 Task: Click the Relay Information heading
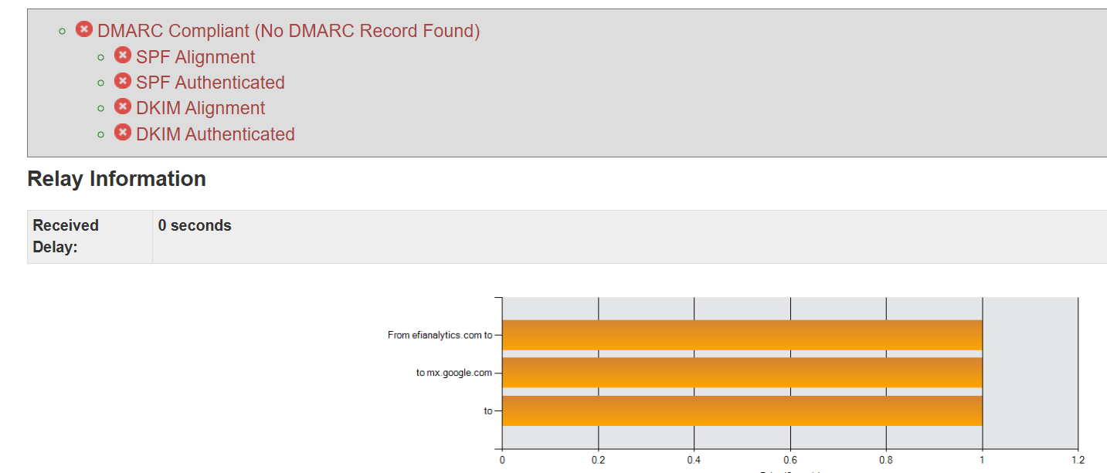point(117,179)
